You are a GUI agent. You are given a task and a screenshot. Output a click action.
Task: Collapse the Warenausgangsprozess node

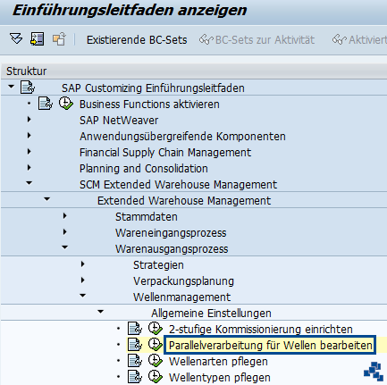click(x=64, y=247)
